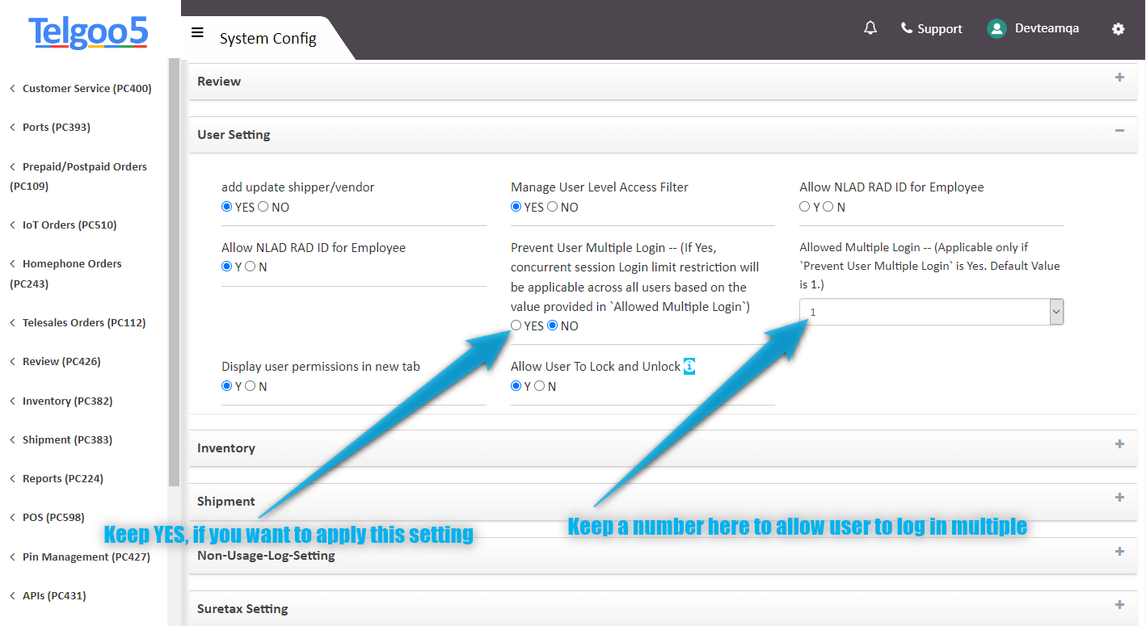This screenshot has width=1146, height=626.
Task: Open Reports (PC224) sidebar menu
Action: coord(63,478)
